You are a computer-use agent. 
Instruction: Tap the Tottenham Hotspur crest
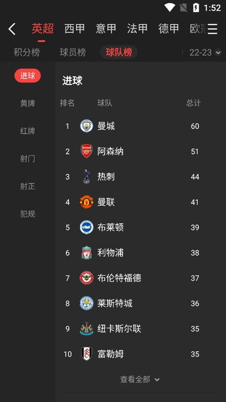pos(87,177)
